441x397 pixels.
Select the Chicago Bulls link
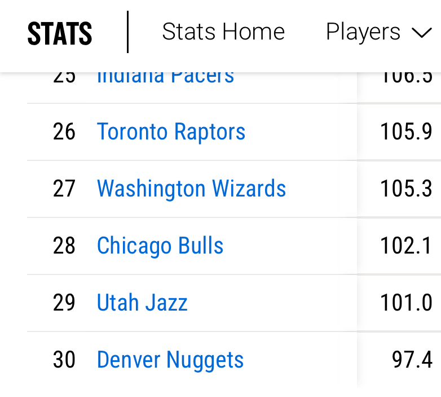(x=160, y=246)
